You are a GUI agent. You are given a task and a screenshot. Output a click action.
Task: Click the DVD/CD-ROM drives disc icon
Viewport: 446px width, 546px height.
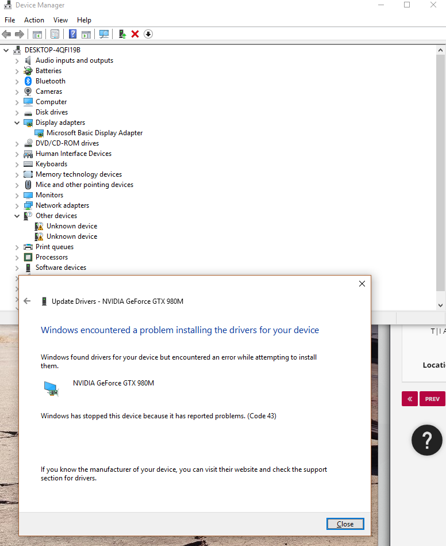[28, 143]
